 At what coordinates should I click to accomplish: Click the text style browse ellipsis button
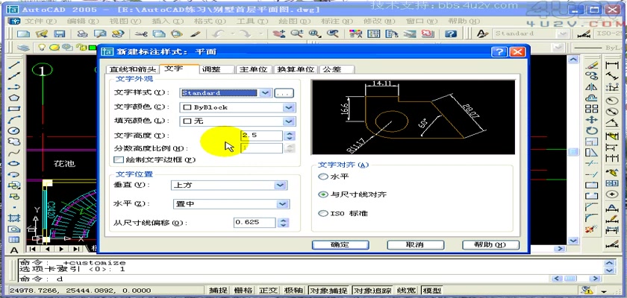pos(284,93)
